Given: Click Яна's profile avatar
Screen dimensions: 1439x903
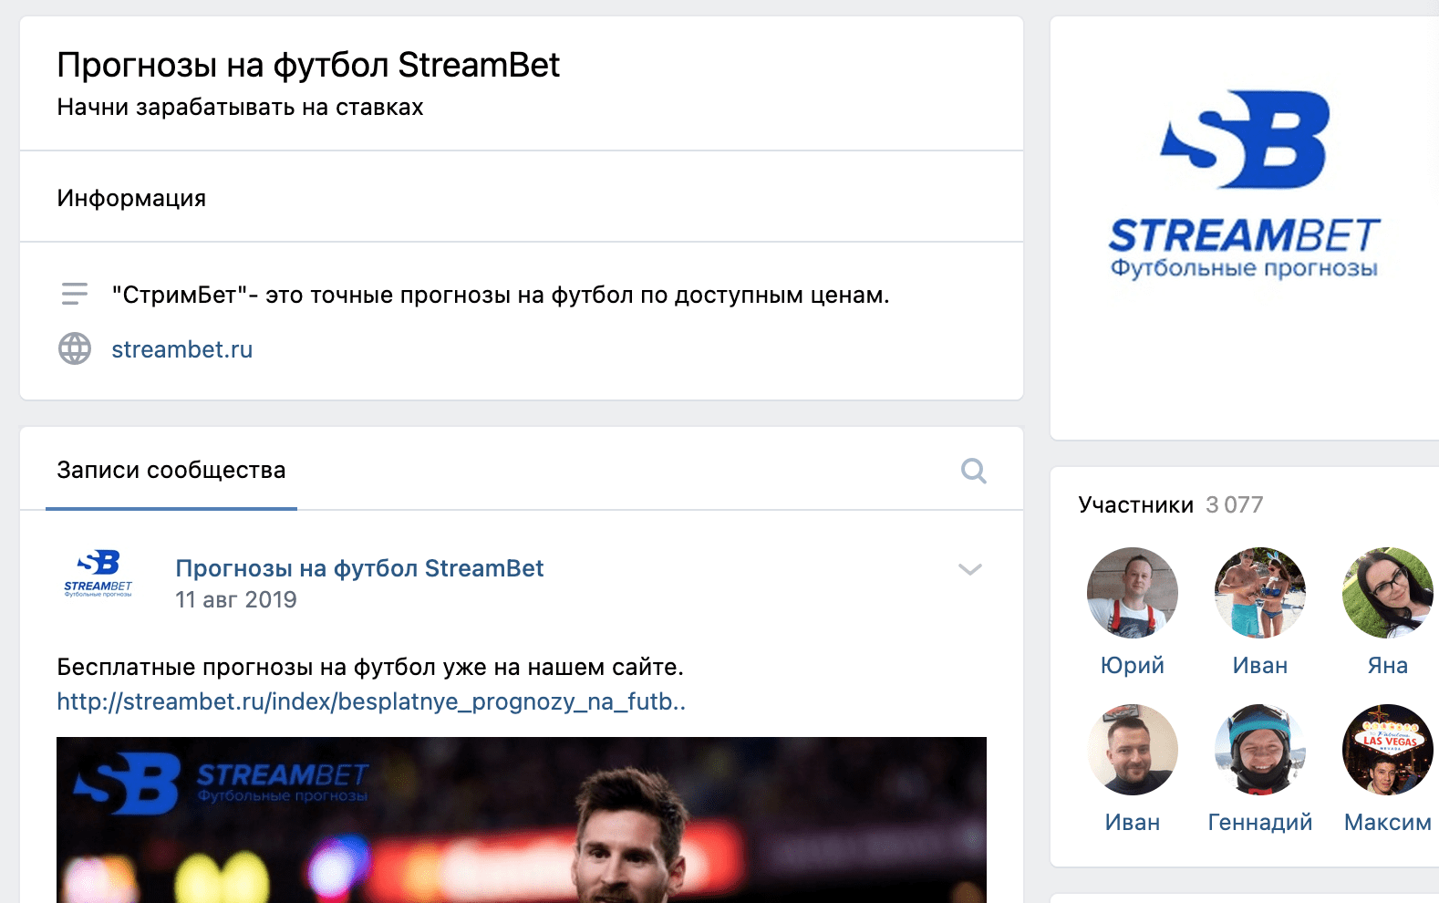Looking at the screenshot, I should pos(1387,593).
